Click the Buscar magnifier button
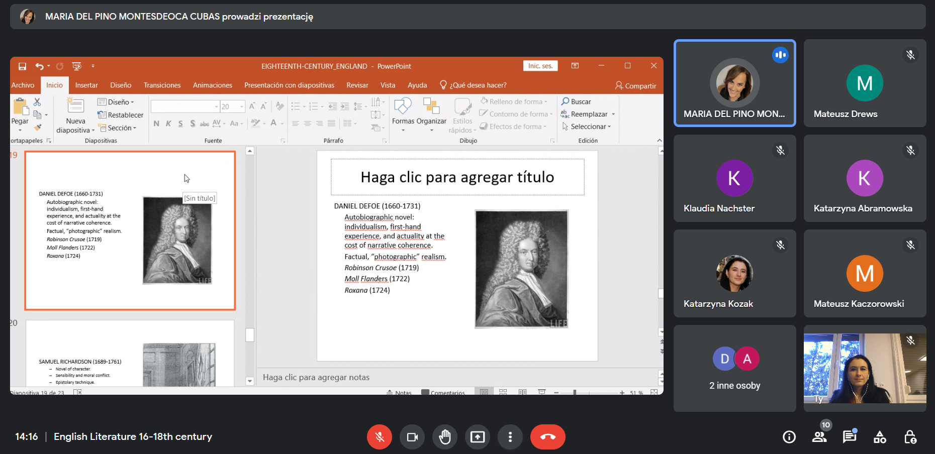Viewport: 935px width, 454px height. [x=576, y=101]
